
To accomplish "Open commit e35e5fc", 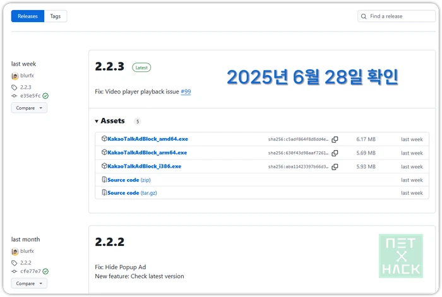I will tap(30, 96).
